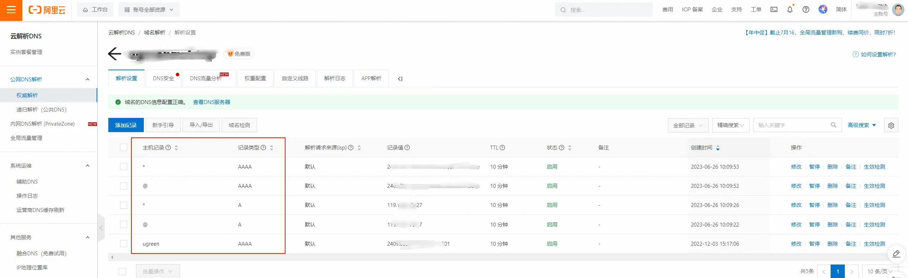Click the 添加记录 button
This screenshot has width=908, height=278.
[x=126, y=125]
